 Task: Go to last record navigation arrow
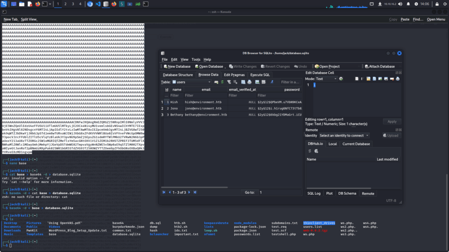coord(195,192)
